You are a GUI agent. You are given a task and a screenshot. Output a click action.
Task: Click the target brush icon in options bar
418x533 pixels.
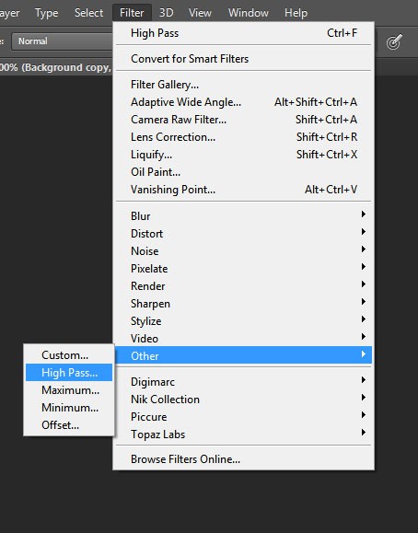pos(394,41)
